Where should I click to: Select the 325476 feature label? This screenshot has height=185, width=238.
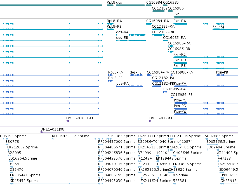[17, 170]
